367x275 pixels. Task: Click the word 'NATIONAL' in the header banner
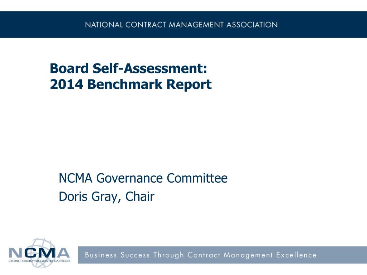pos(104,25)
